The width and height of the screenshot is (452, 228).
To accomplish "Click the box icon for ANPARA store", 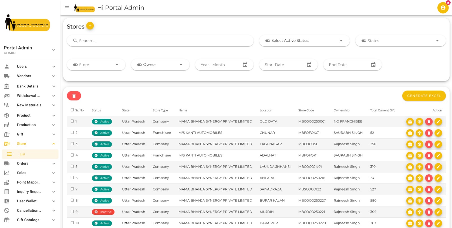I will (420, 178).
